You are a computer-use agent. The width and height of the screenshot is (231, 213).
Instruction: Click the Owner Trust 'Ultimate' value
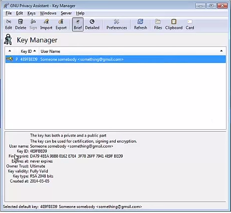pos(37,166)
